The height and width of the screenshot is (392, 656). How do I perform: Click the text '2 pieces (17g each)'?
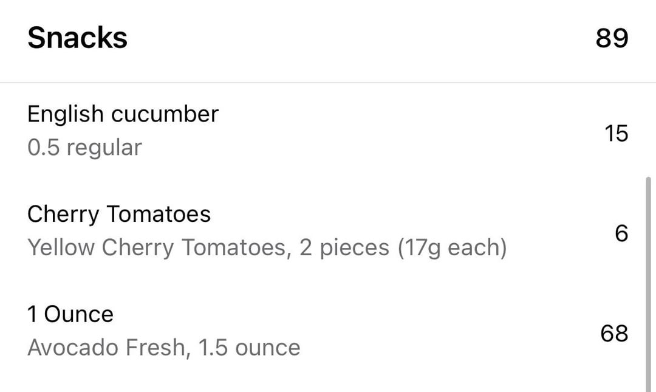pos(403,247)
